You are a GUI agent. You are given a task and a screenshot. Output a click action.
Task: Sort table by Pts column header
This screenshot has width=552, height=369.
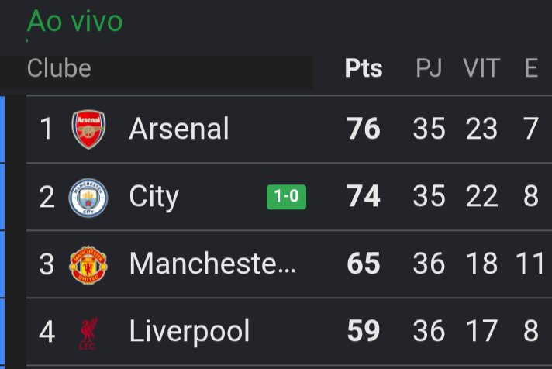[364, 68]
